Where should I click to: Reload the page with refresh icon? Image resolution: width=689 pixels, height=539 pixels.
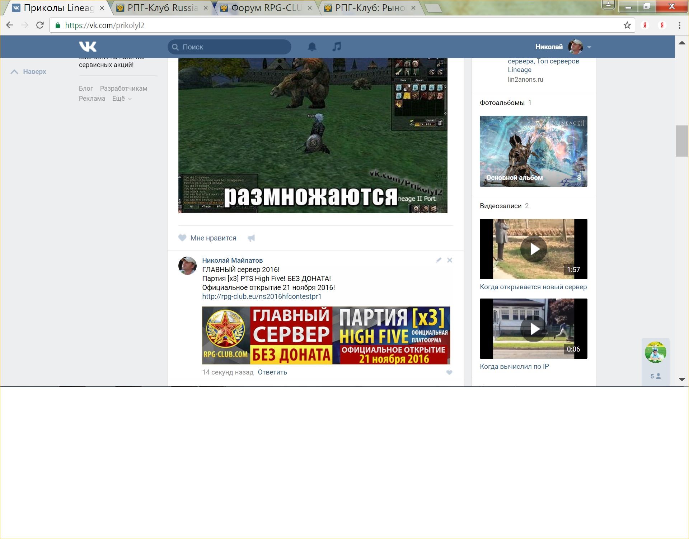[x=40, y=25]
